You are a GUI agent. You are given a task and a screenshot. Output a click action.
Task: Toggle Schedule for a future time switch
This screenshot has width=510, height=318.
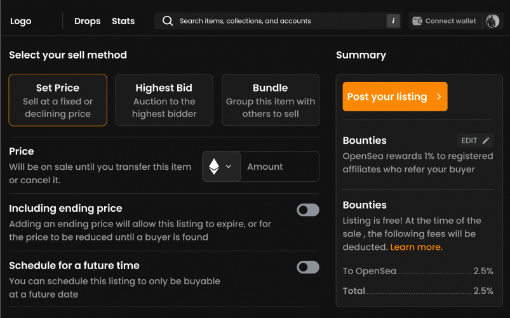307,267
